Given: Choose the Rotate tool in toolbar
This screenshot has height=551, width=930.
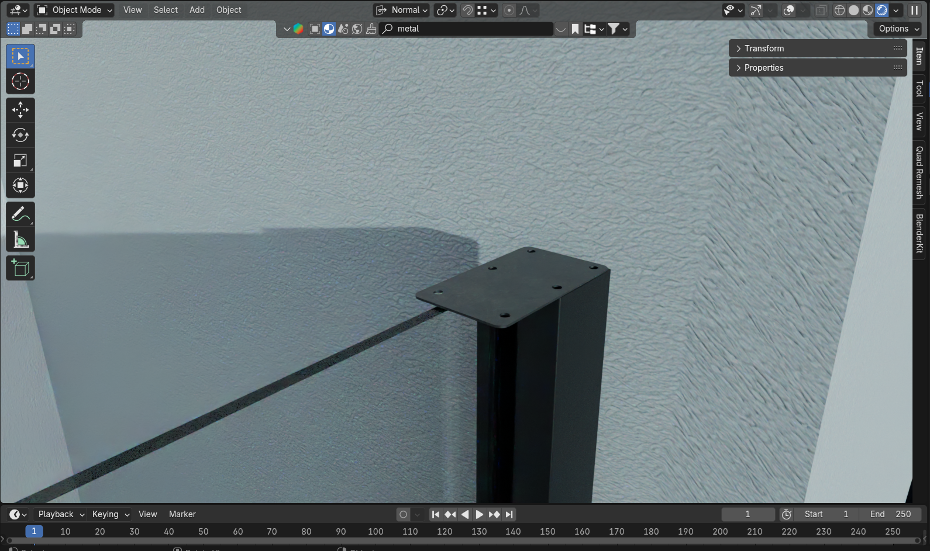Looking at the screenshot, I should [x=20, y=135].
